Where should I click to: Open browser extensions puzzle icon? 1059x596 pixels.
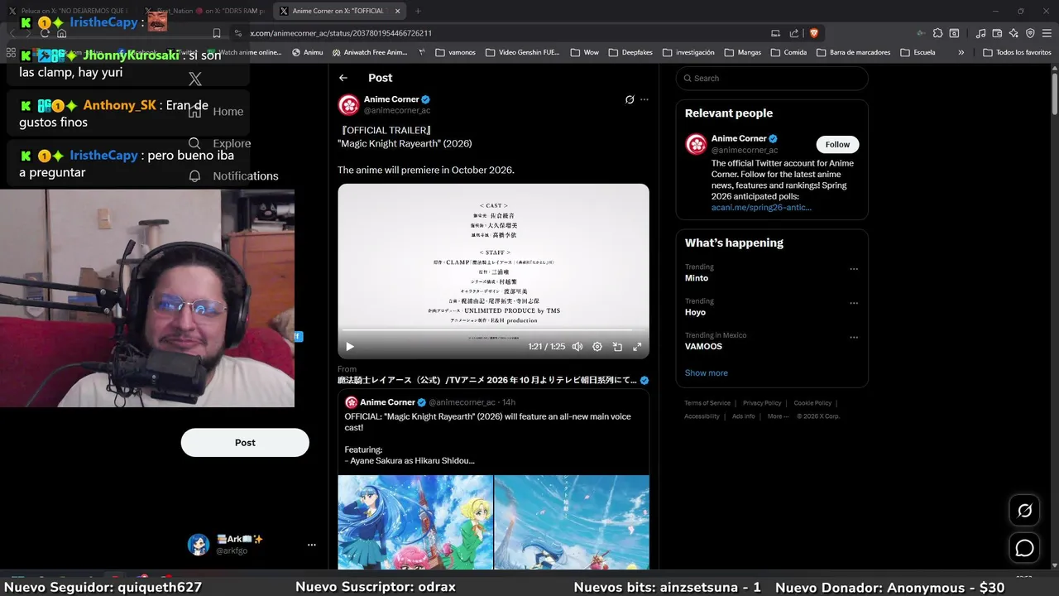click(937, 33)
